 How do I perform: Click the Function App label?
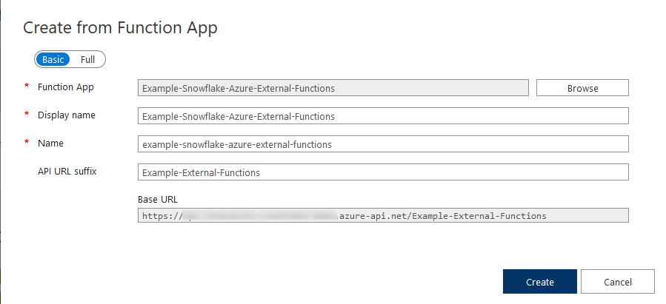pyautogui.click(x=66, y=87)
